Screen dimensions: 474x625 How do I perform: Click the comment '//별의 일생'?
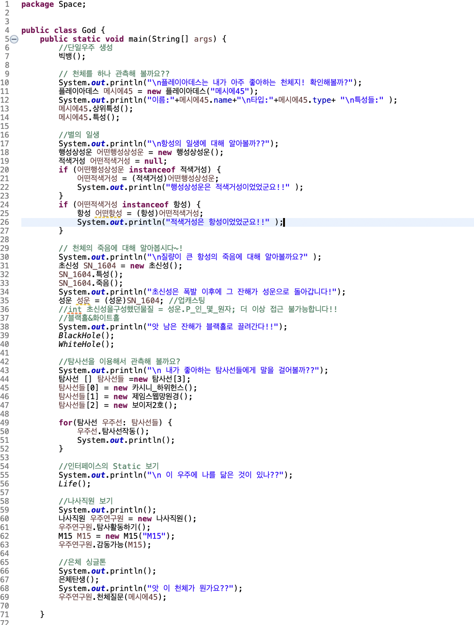[x=79, y=135]
